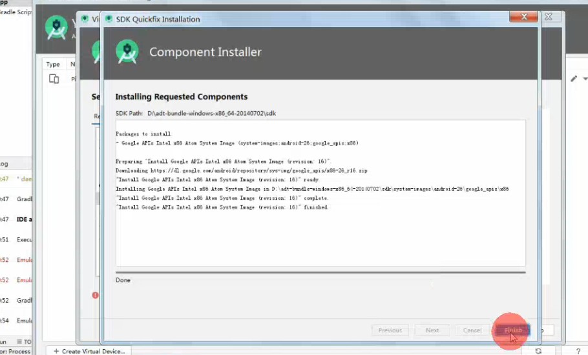Click Create Virtual Device button
The image size is (588, 355).
[x=89, y=351]
